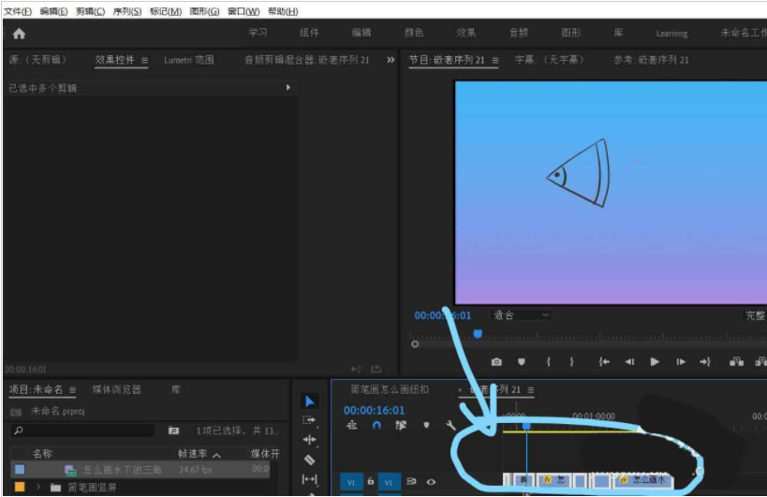
Task: Select the Track Select Forward tool
Action: (x=310, y=420)
